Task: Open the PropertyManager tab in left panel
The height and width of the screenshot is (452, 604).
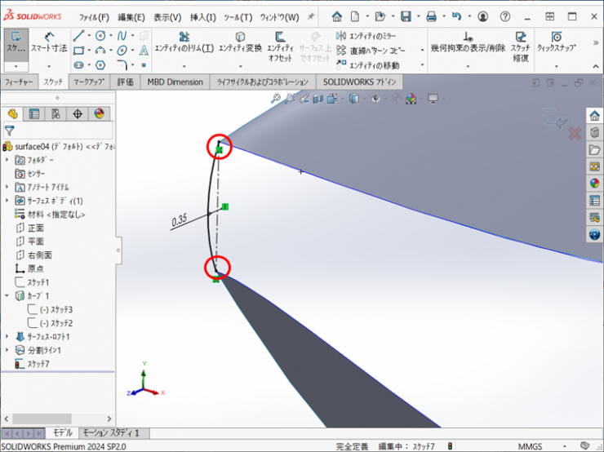Action: [x=34, y=113]
